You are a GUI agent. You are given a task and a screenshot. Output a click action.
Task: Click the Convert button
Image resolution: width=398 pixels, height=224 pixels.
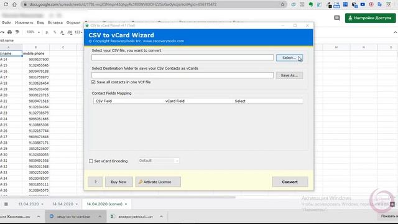[290, 182]
